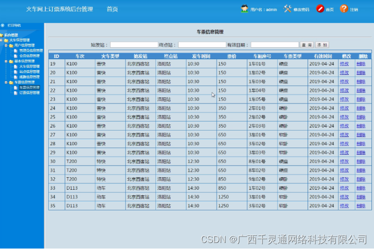Click the 基本信息管理 folder icon
The height and width of the screenshot is (249, 374).
tap(11, 61)
